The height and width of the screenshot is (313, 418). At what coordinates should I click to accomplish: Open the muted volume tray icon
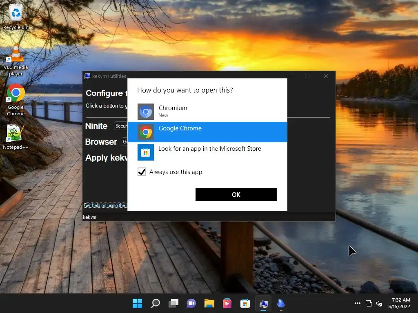[x=379, y=303]
